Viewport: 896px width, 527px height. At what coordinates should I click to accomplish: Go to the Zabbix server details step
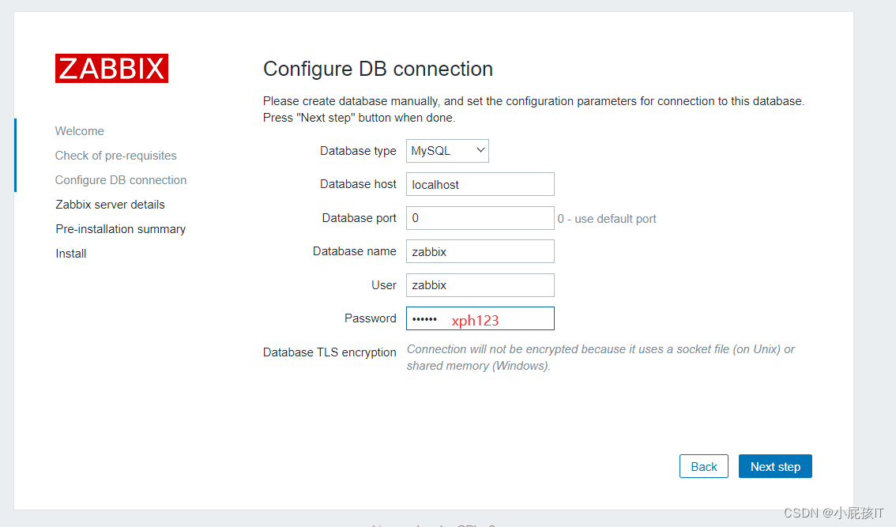pos(110,204)
